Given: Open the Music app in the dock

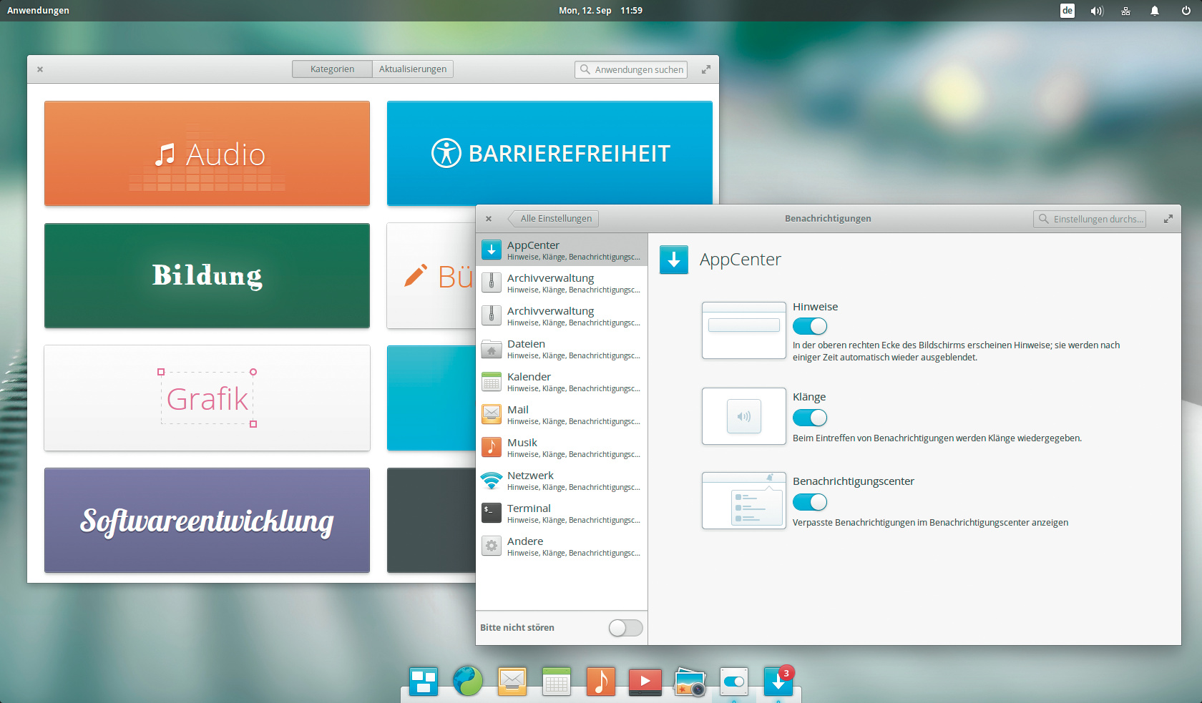Looking at the screenshot, I should click(x=600, y=682).
